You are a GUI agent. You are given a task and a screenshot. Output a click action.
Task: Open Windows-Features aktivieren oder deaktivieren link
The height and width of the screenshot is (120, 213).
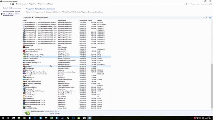coord(12,15)
